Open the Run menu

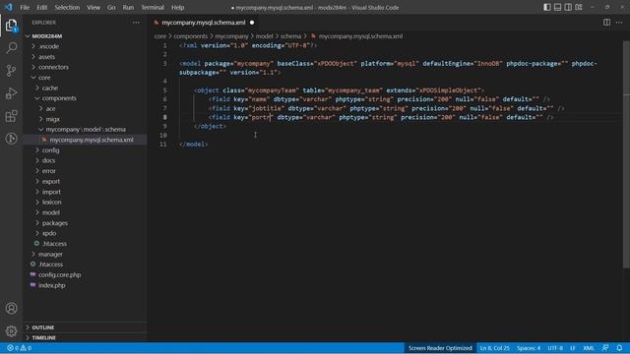128,7
